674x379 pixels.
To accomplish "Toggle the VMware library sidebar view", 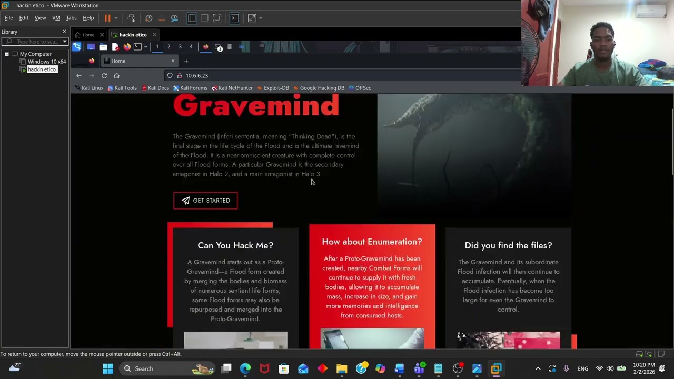I will point(192,18).
